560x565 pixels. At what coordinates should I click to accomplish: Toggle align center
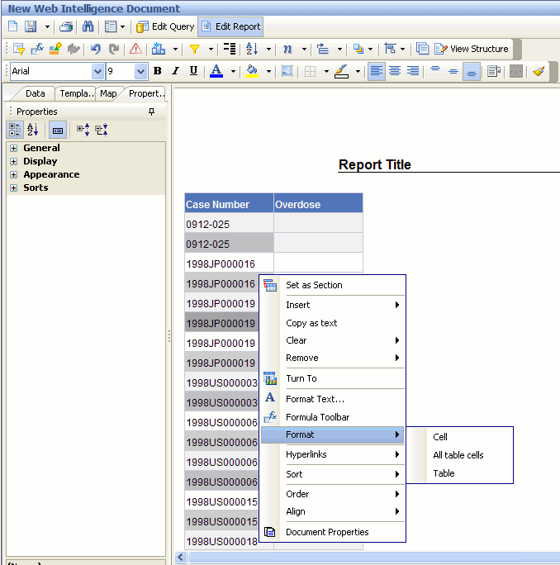click(x=395, y=71)
